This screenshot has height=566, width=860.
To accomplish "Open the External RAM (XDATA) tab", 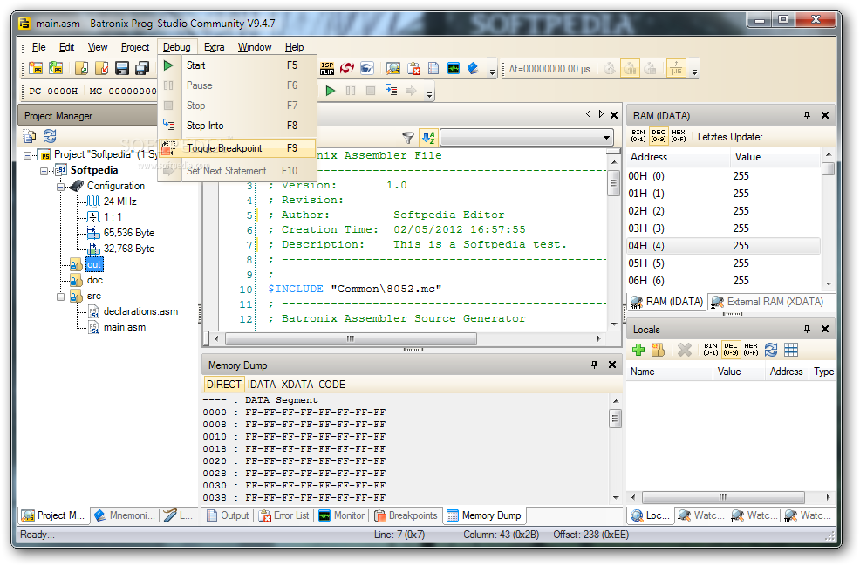I will click(x=768, y=302).
